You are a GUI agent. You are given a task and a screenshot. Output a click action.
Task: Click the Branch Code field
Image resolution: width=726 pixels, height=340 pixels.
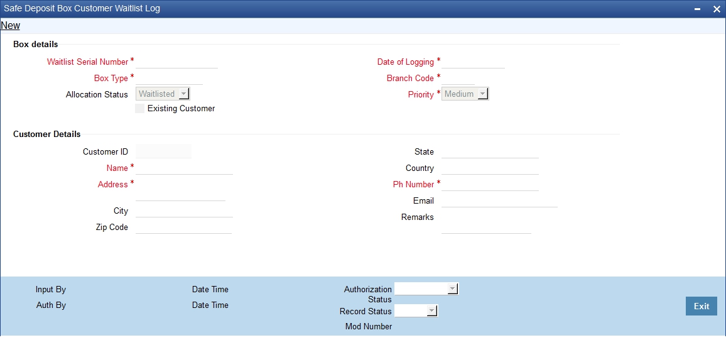pyautogui.click(x=458, y=78)
